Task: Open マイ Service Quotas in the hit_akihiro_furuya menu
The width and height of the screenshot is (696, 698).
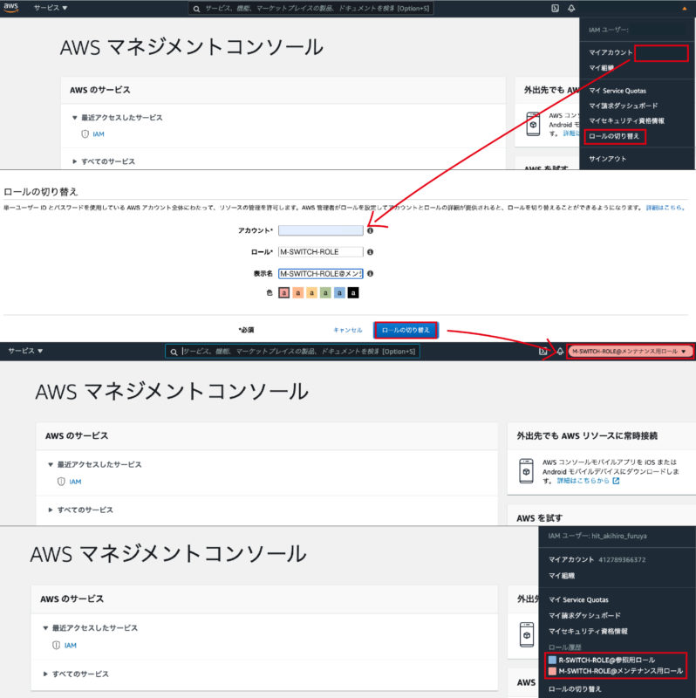Action: 578,600
